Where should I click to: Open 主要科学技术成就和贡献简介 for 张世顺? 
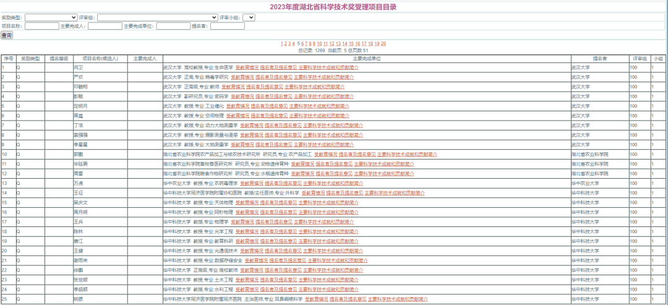tap(328, 280)
